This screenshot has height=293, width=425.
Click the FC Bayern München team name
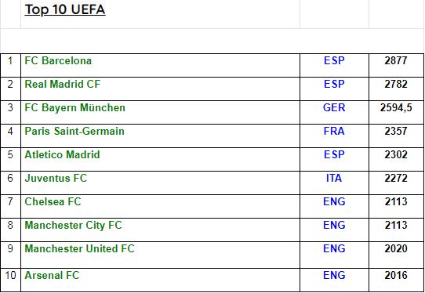[74, 108]
